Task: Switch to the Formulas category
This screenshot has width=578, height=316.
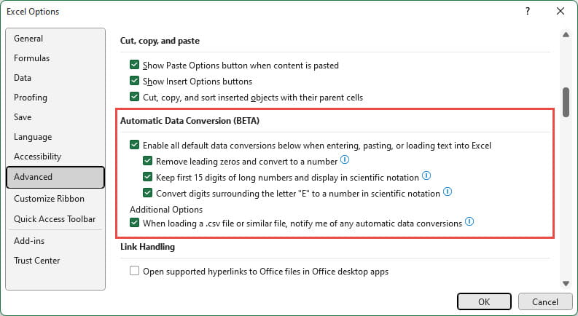Action: tap(31, 58)
